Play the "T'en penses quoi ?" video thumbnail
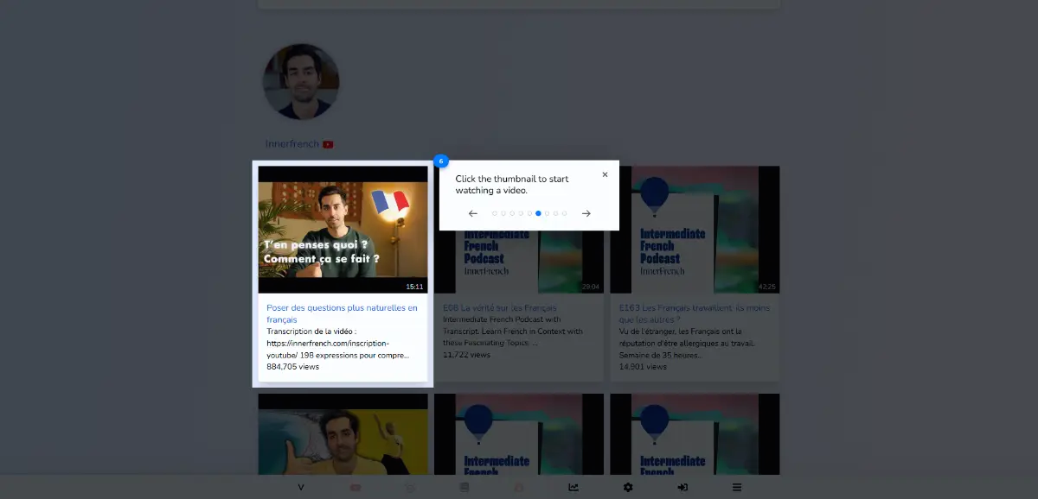Screen dimensions: 1038x499 tap(343, 230)
